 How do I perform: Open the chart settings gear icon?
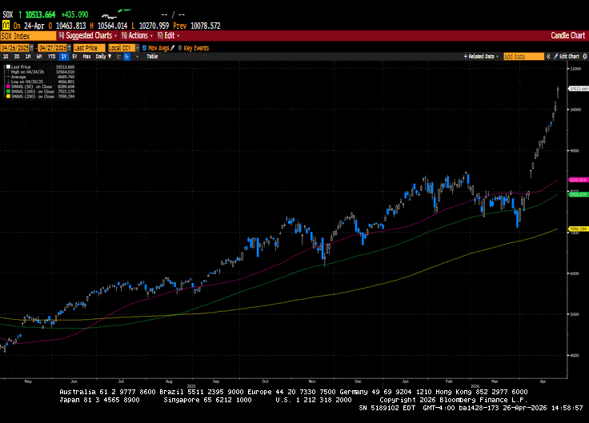(x=584, y=57)
